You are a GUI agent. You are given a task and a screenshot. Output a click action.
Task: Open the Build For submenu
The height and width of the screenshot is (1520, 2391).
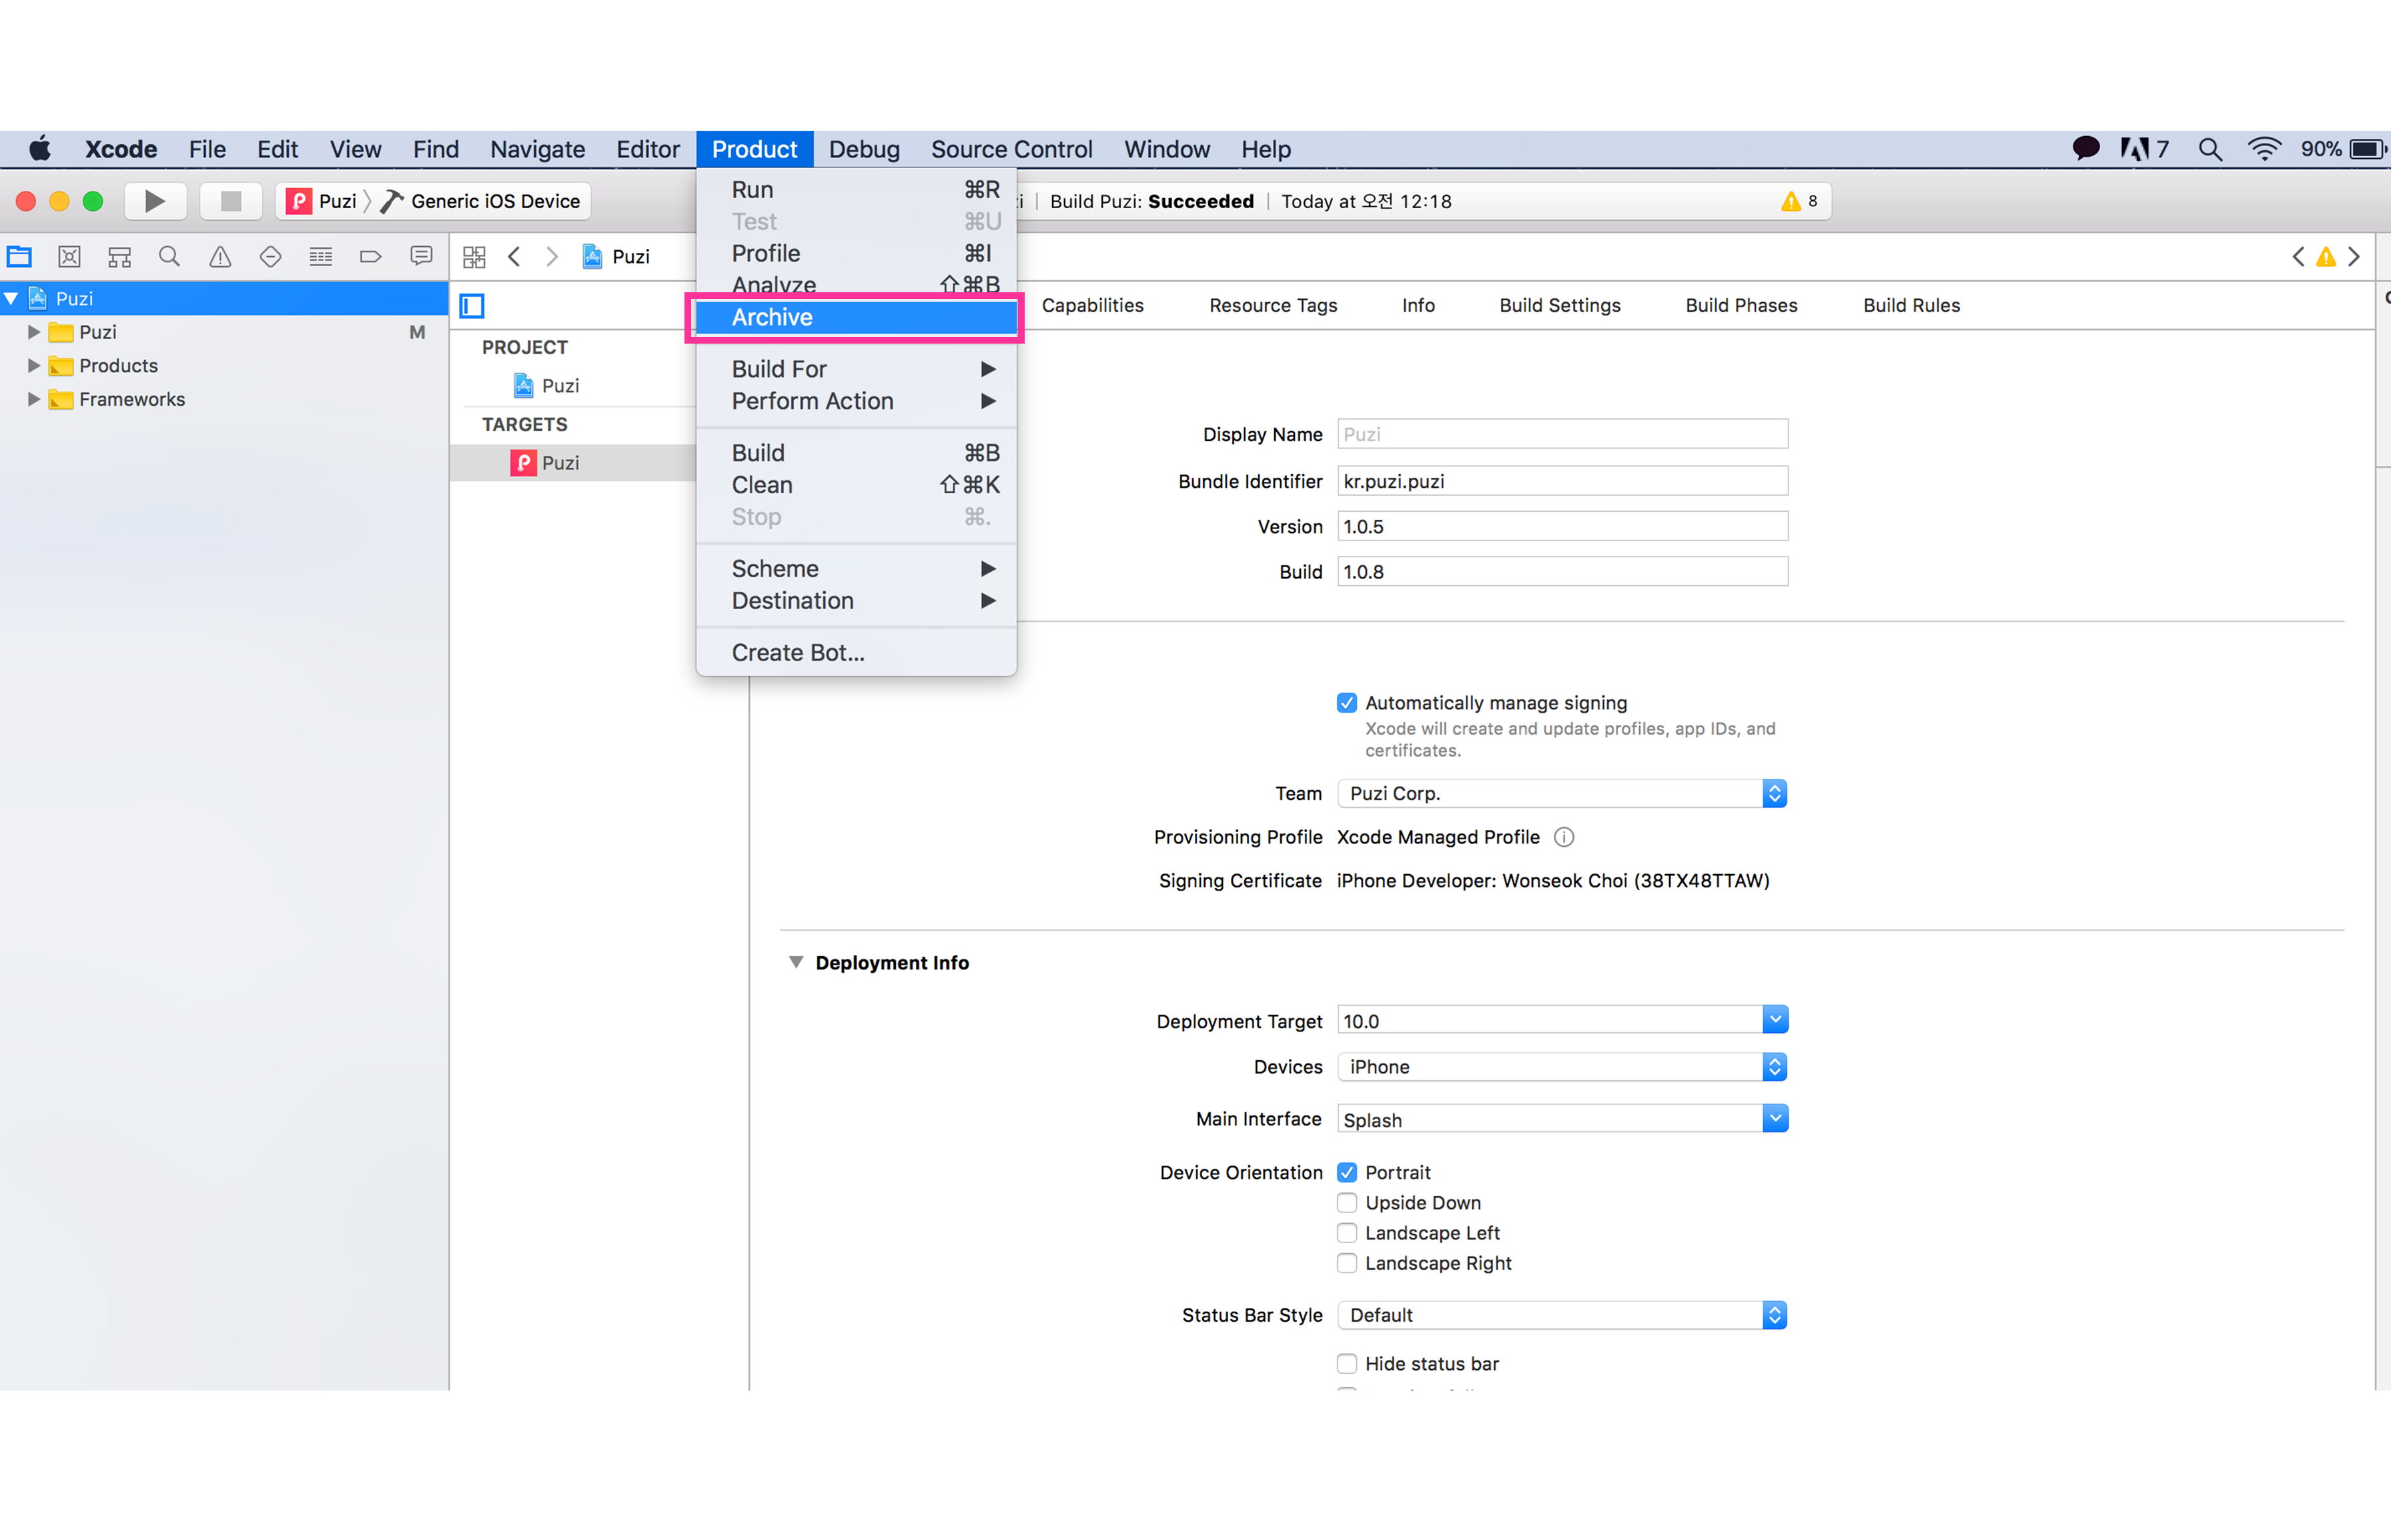856,370
